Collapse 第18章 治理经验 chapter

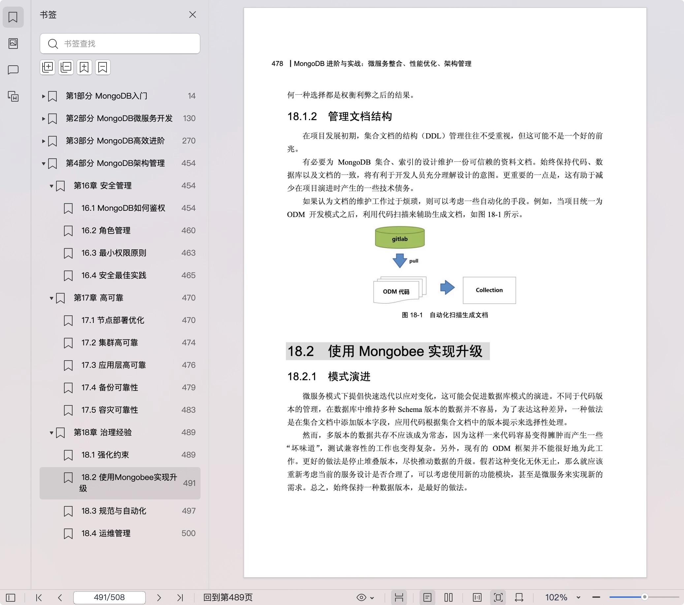pos(51,432)
